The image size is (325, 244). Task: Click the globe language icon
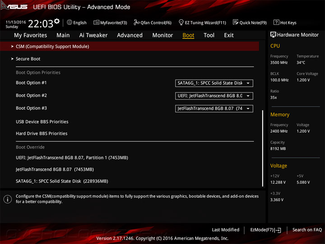point(70,23)
